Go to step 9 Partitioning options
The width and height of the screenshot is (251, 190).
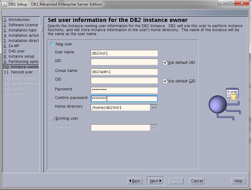(x=21, y=62)
